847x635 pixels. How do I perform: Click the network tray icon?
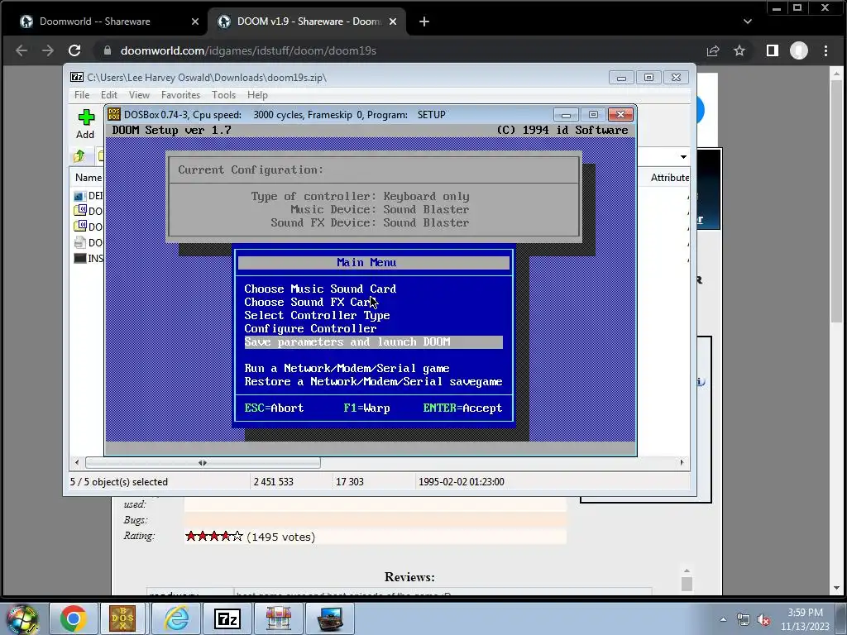(744, 620)
